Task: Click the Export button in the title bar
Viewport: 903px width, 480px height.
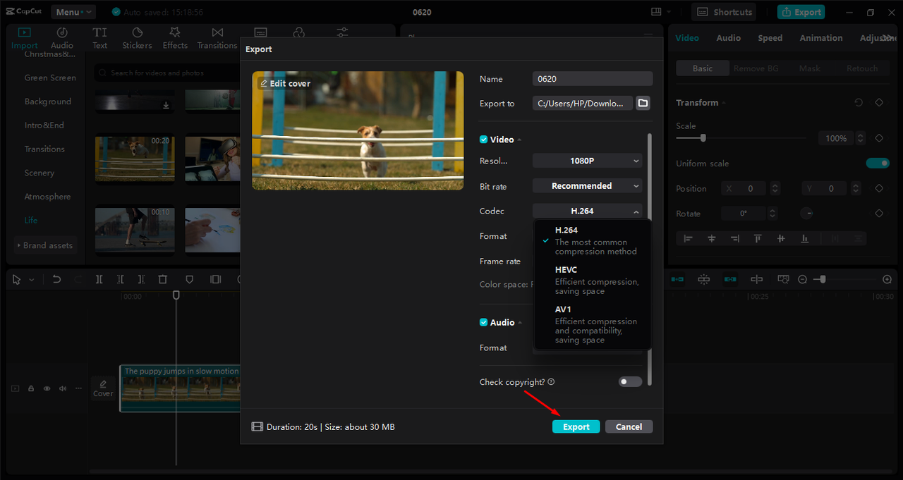Action: 801,12
